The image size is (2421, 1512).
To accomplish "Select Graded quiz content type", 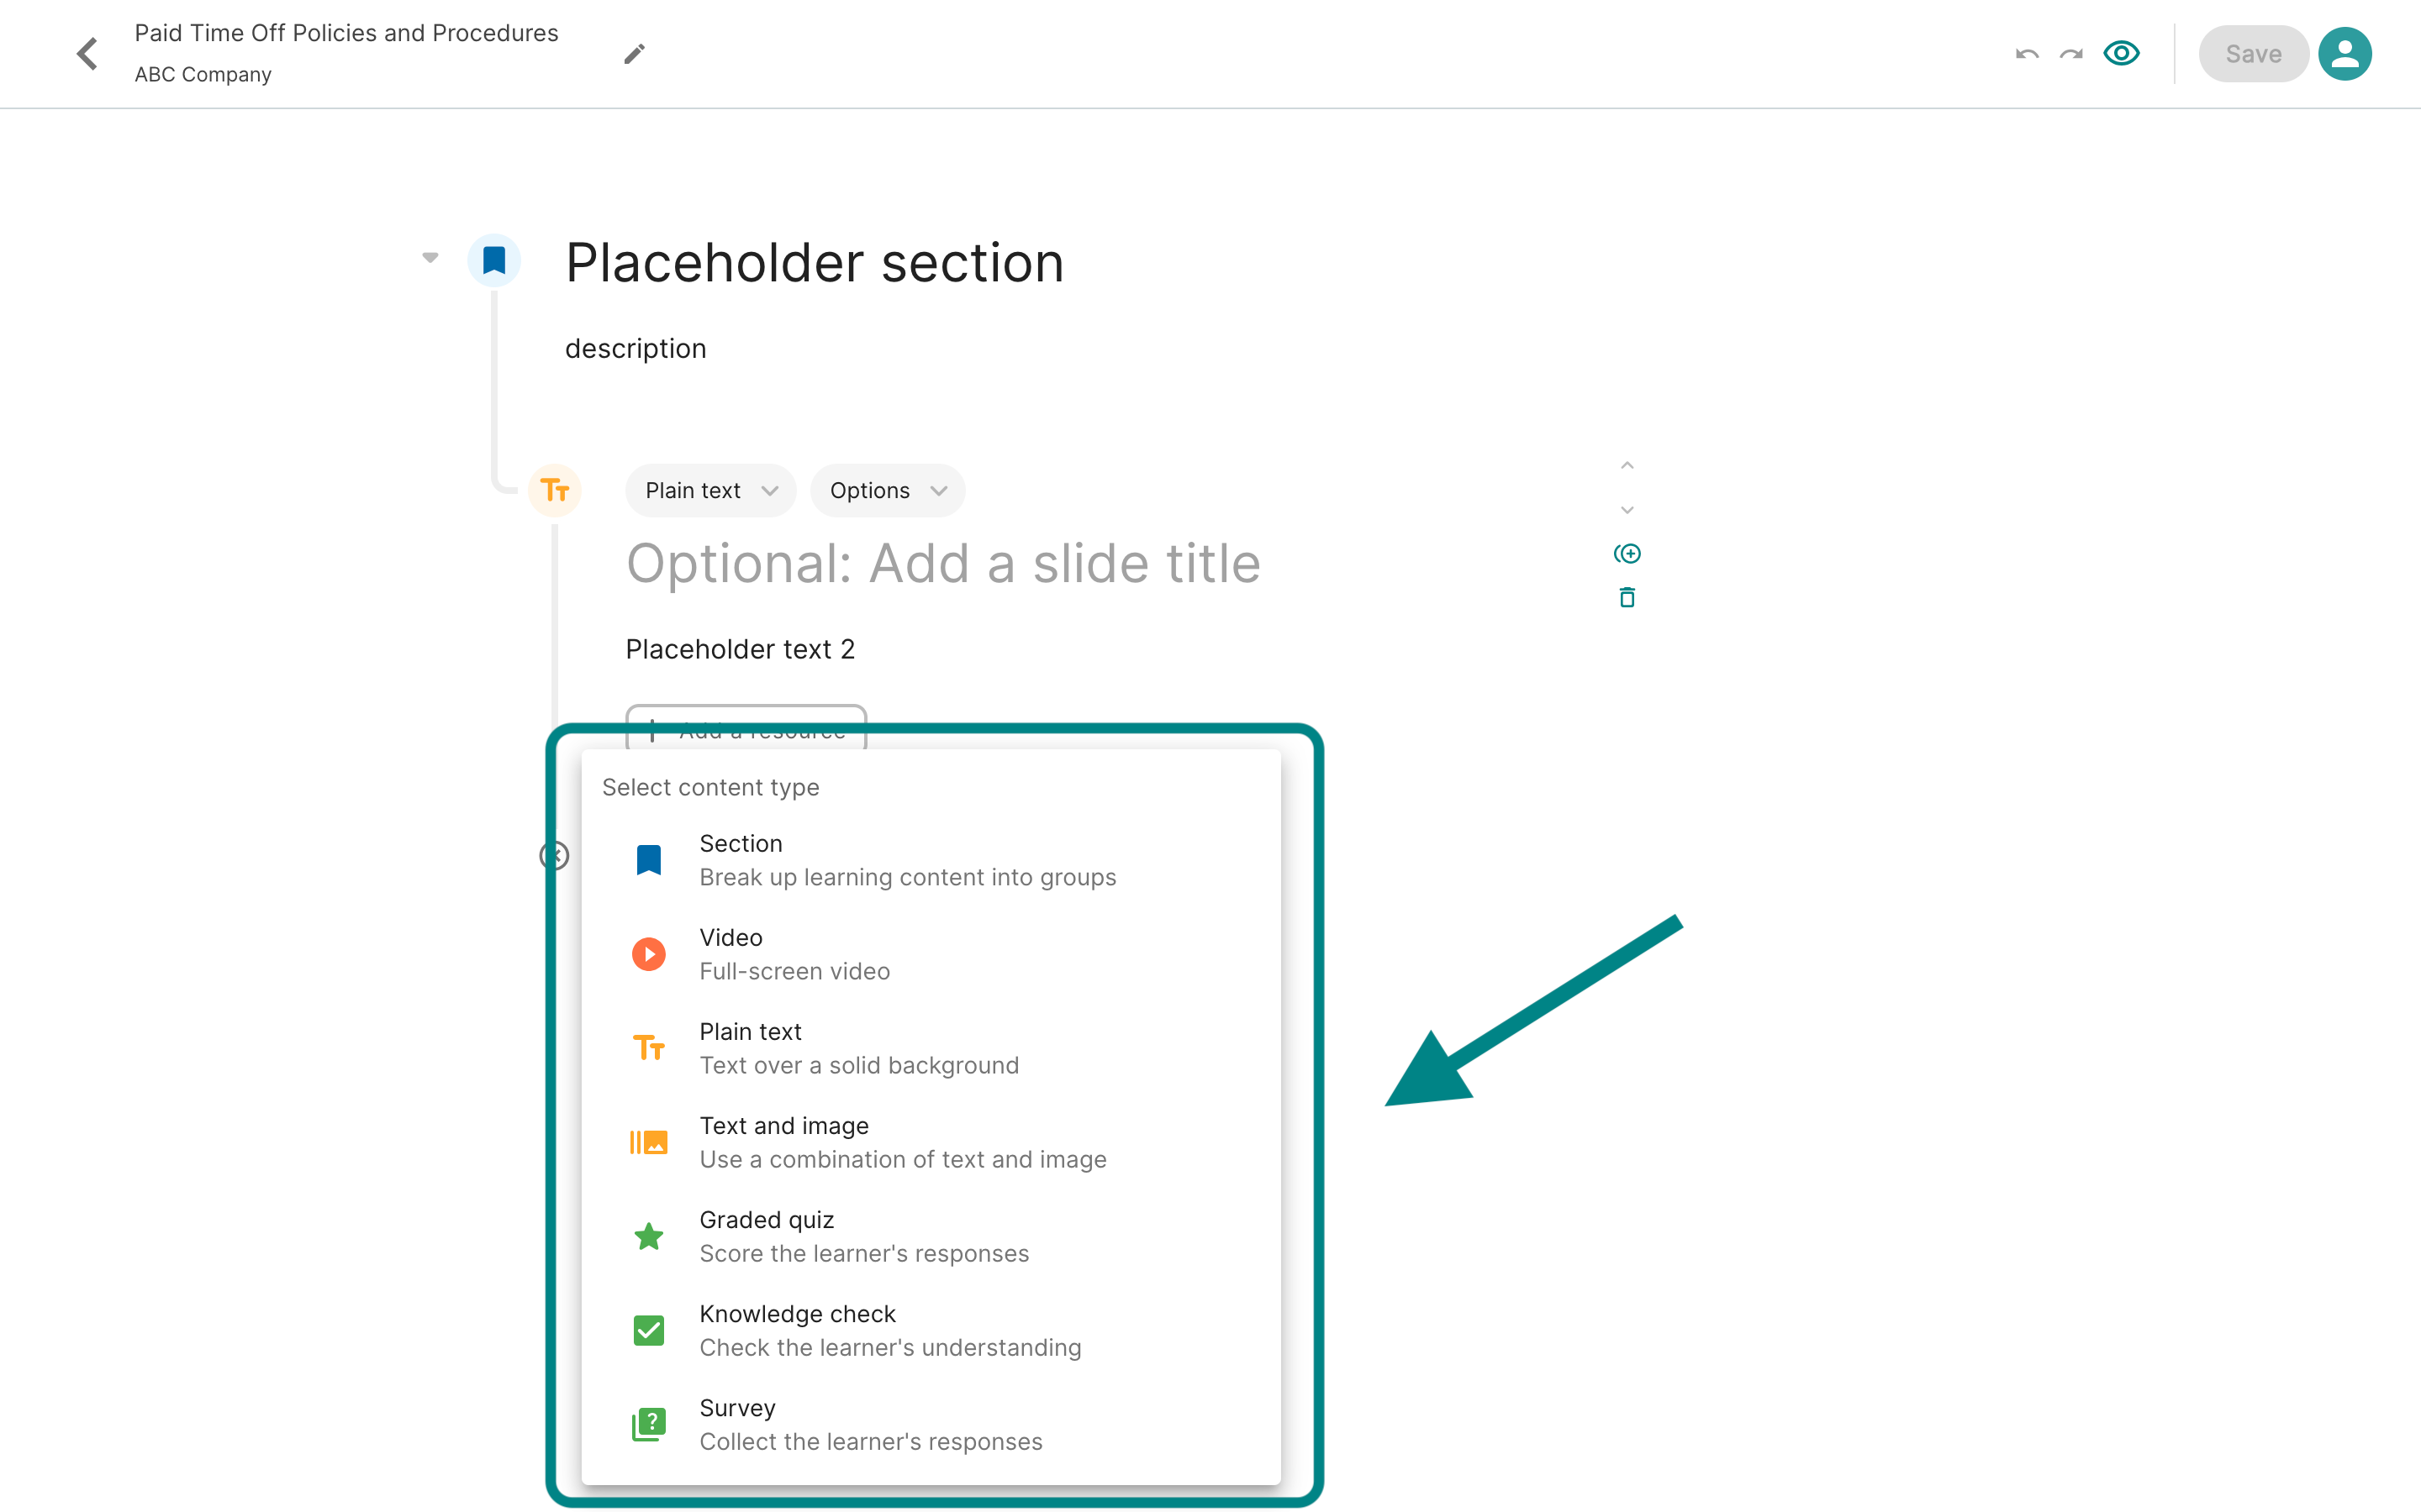I will pos(931,1236).
